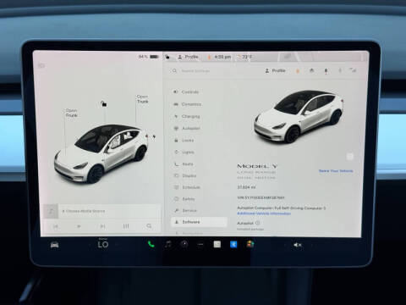Tap the Autopilot info circle icon
Screen dimensions: 406x305
coord(257,223)
